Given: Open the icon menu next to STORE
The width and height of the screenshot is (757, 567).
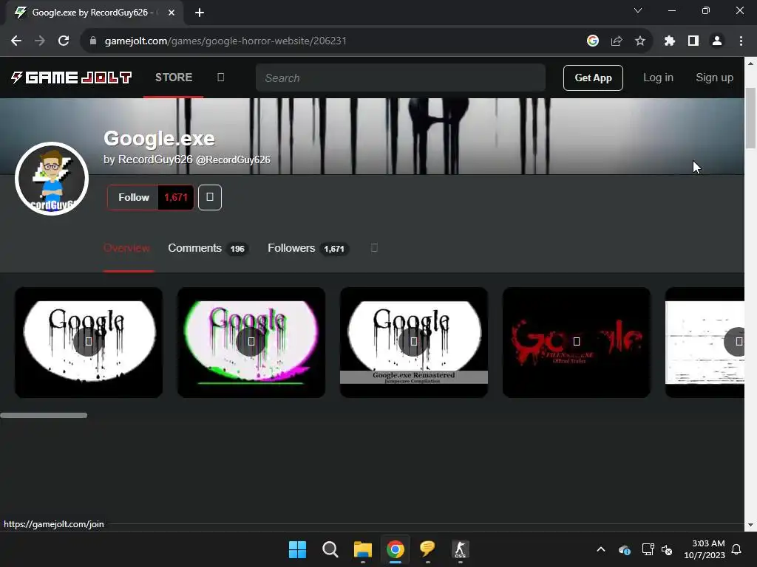Looking at the screenshot, I should (220, 77).
